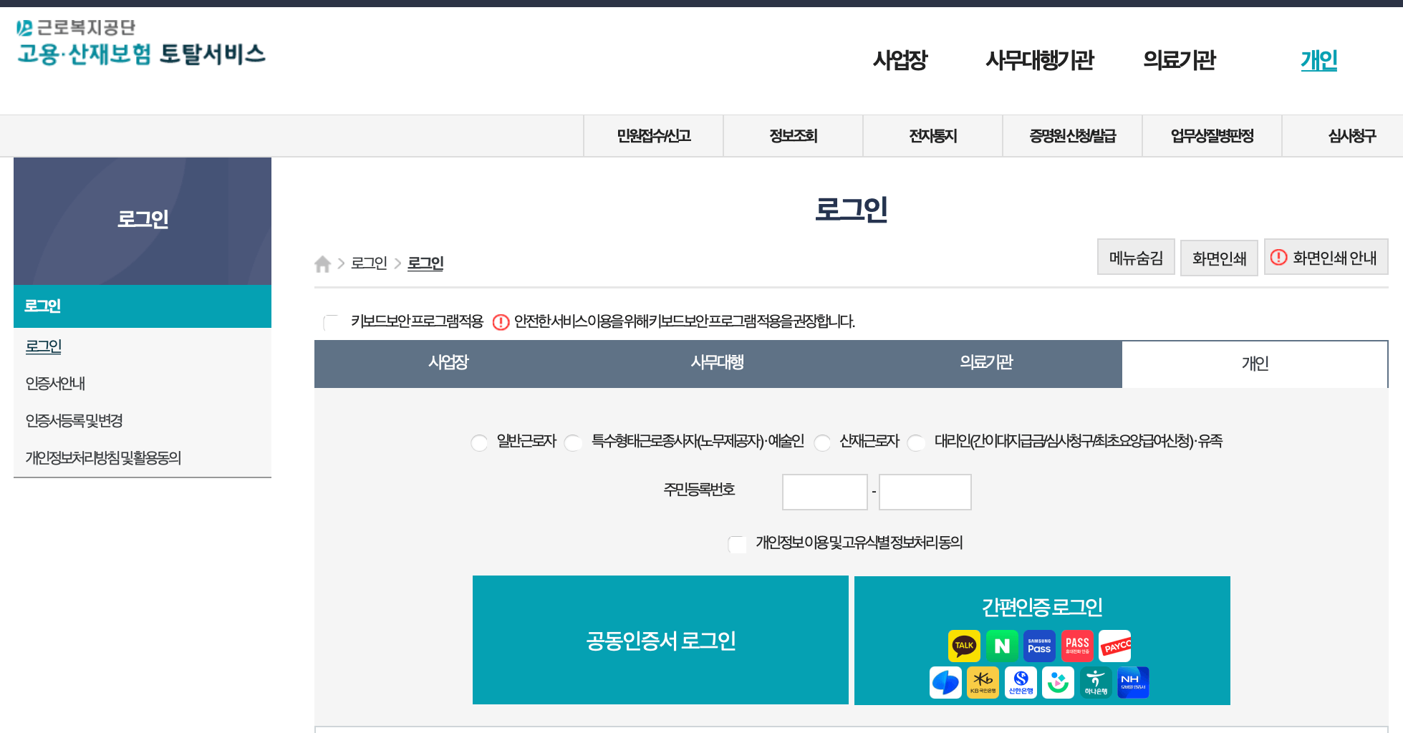The width and height of the screenshot is (1403, 733).
Task: Select the 특수형태근로종사자·예술인 radio button
Action: pyautogui.click(x=573, y=442)
